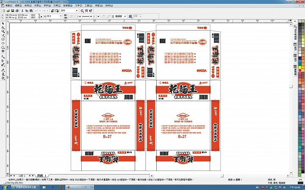Switch to Internet Explorer taskbar window
Screen dimensions: 305x190
(x=25, y=187)
